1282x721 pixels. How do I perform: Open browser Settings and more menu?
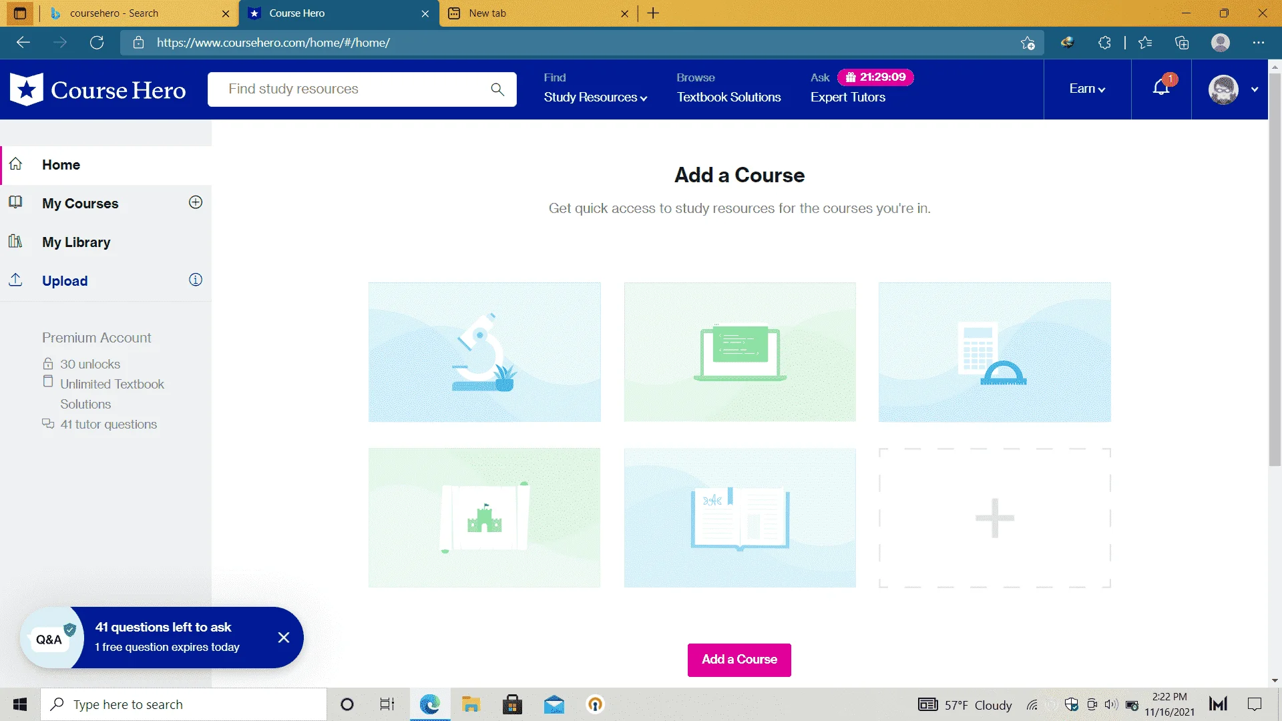tap(1259, 43)
